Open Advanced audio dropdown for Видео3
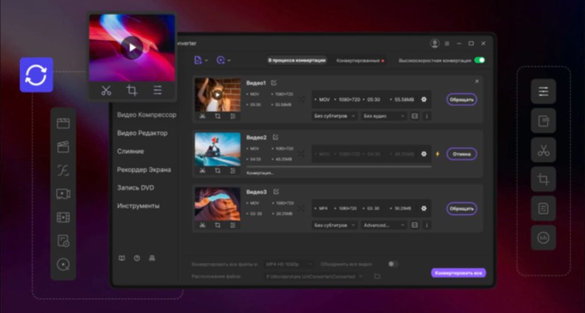585x313 pixels. click(x=384, y=225)
